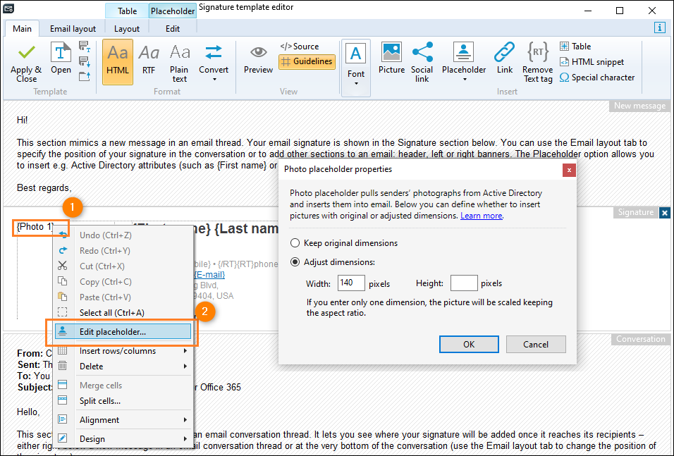This screenshot has width=674, height=456.
Task: Click Cut (Ctrl+X) menu item
Action: (123, 266)
